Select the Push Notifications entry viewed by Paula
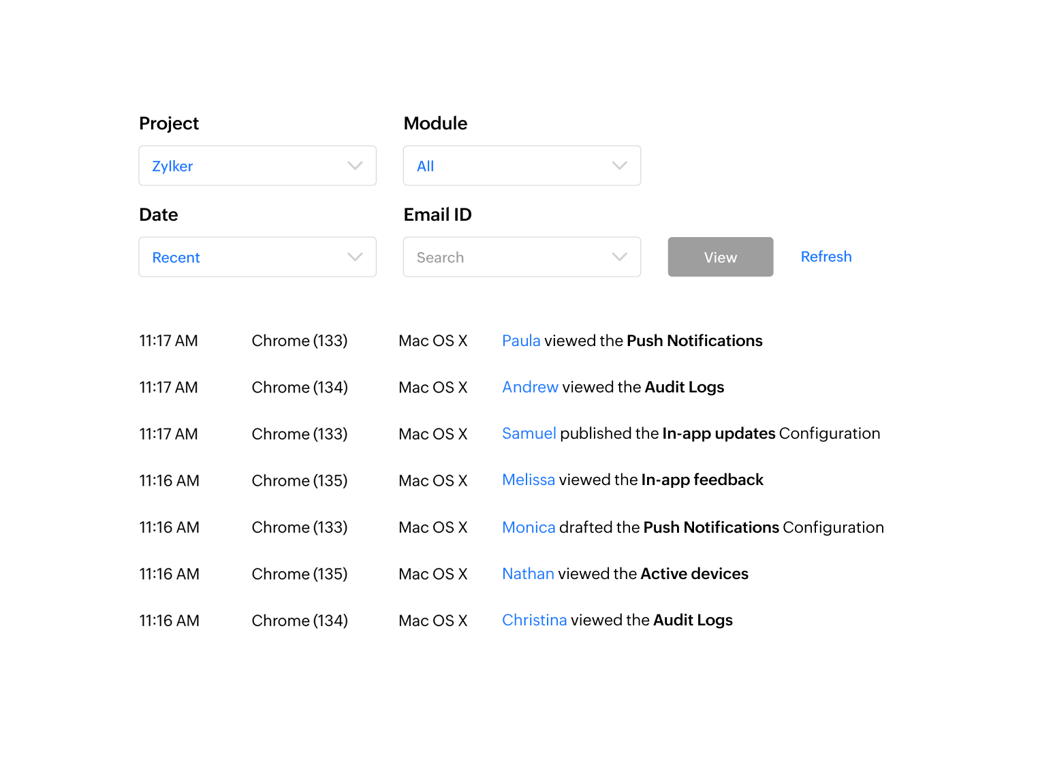This screenshot has height=763, width=1053. click(694, 341)
